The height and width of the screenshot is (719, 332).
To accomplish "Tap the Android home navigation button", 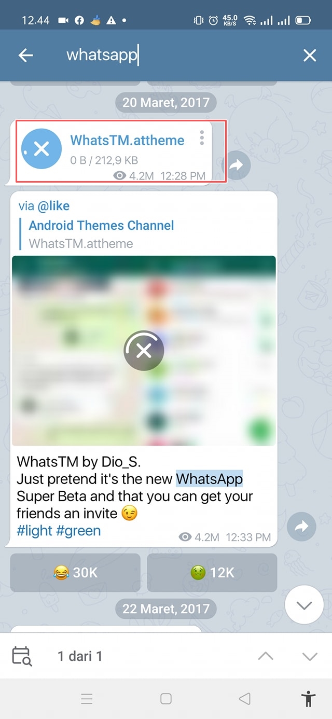I will tap(166, 699).
